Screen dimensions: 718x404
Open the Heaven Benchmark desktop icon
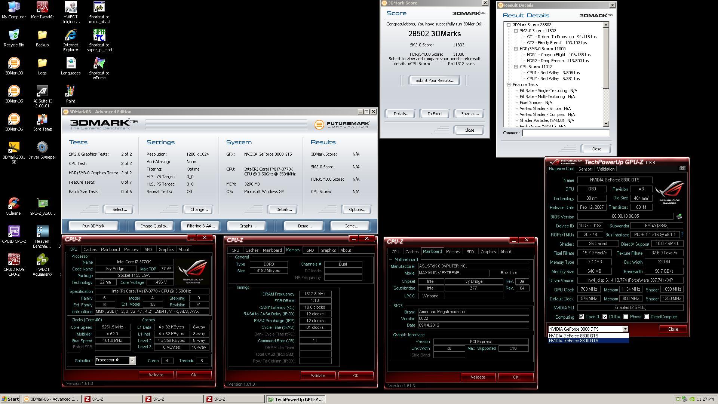pyautogui.click(x=42, y=237)
